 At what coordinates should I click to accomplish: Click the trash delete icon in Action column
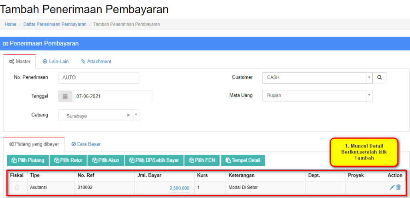point(398,187)
